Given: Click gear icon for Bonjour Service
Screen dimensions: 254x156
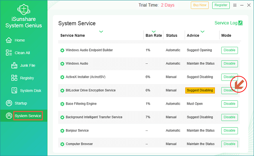Looking at the screenshot, I should [62, 131].
